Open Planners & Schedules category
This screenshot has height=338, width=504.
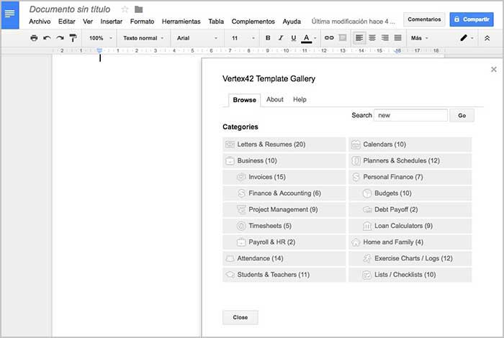pos(410,160)
